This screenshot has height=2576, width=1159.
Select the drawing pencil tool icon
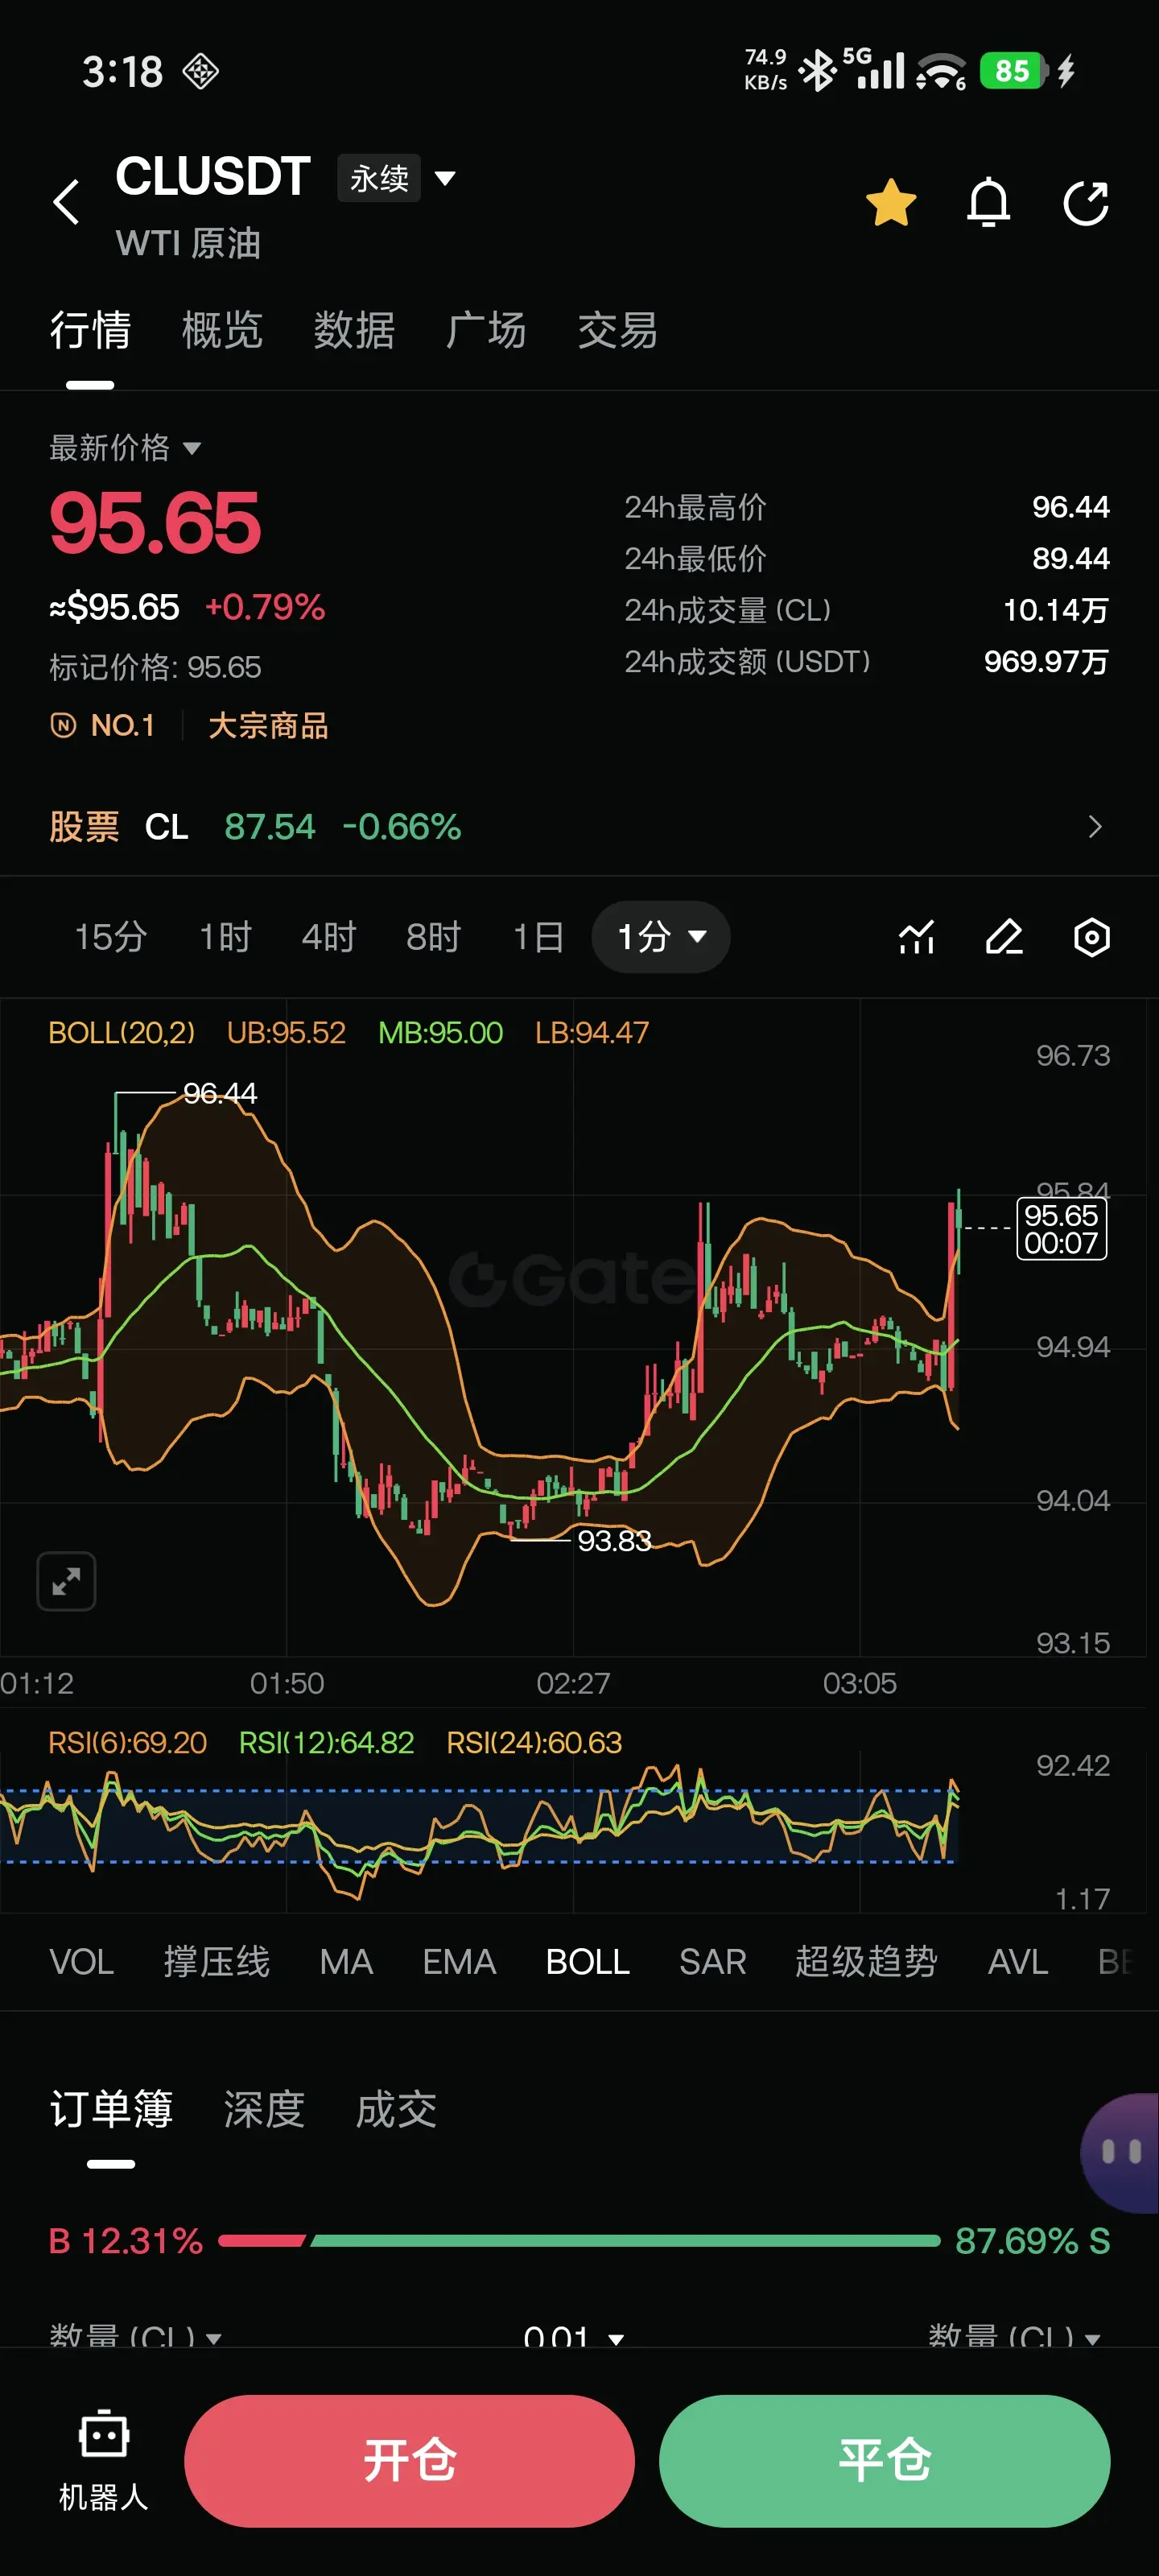click(x=1004, y=937)
